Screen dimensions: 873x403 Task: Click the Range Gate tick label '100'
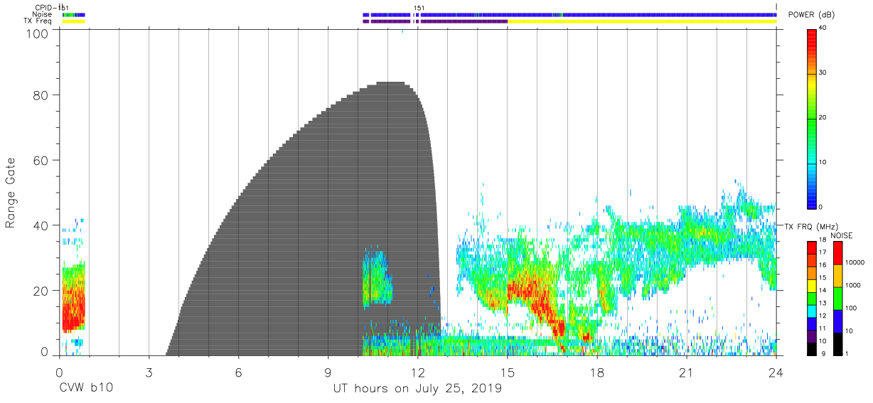pyautogui.click(x=38, y=33)
